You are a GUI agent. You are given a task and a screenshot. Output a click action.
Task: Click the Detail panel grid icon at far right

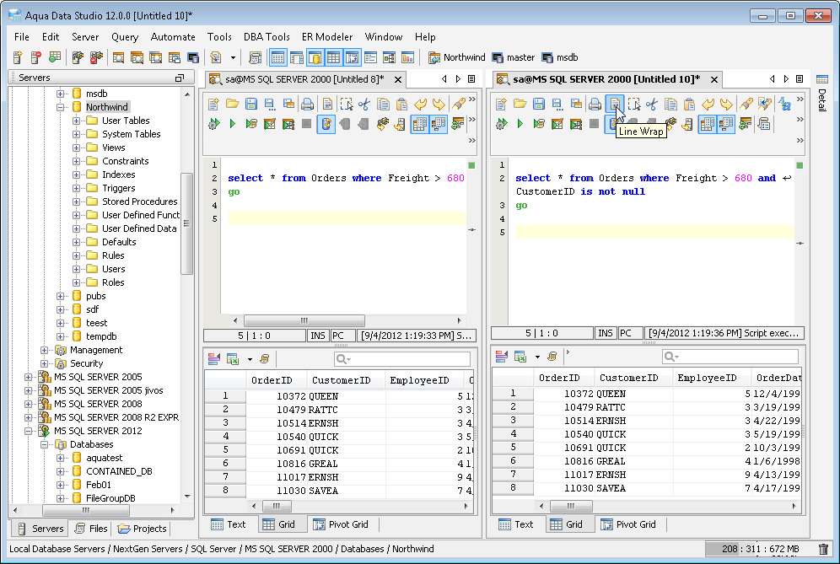(x=821, y=79)
